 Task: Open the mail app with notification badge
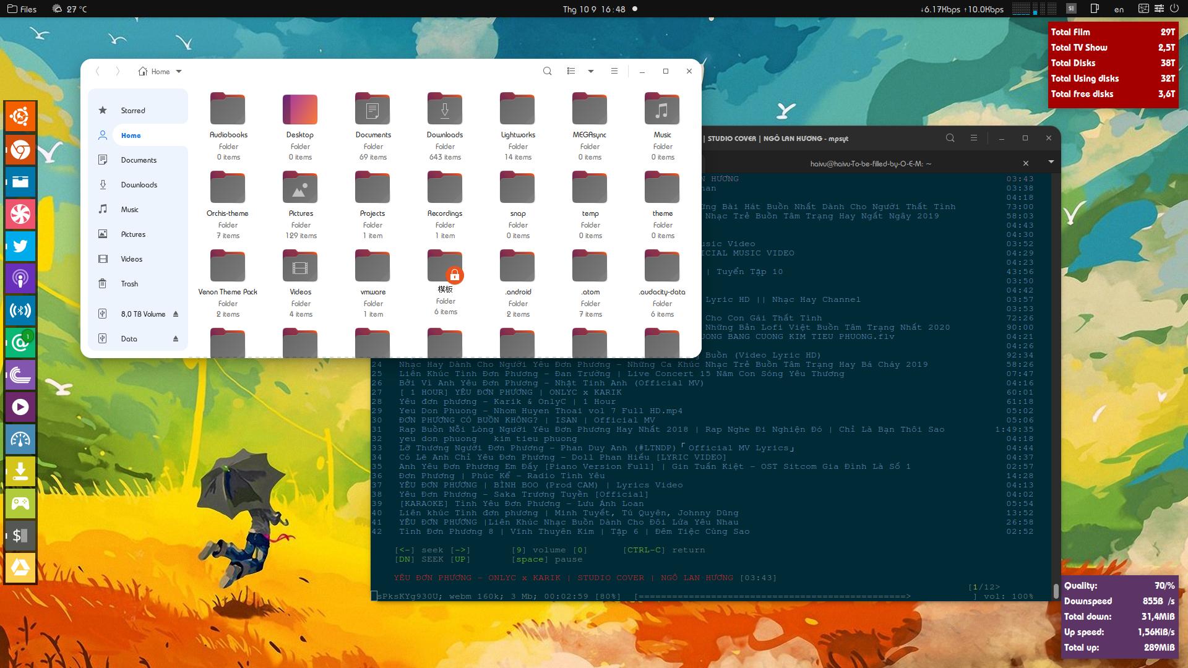20,343
